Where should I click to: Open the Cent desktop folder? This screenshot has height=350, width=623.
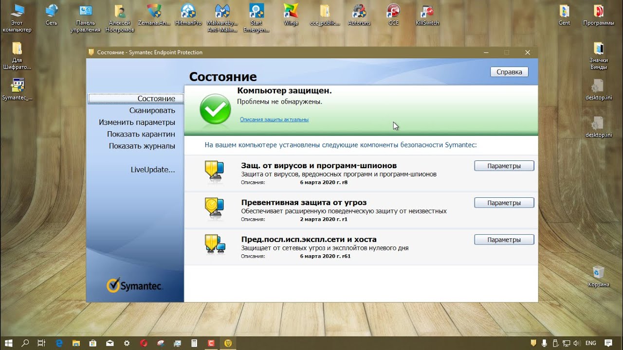565,15
